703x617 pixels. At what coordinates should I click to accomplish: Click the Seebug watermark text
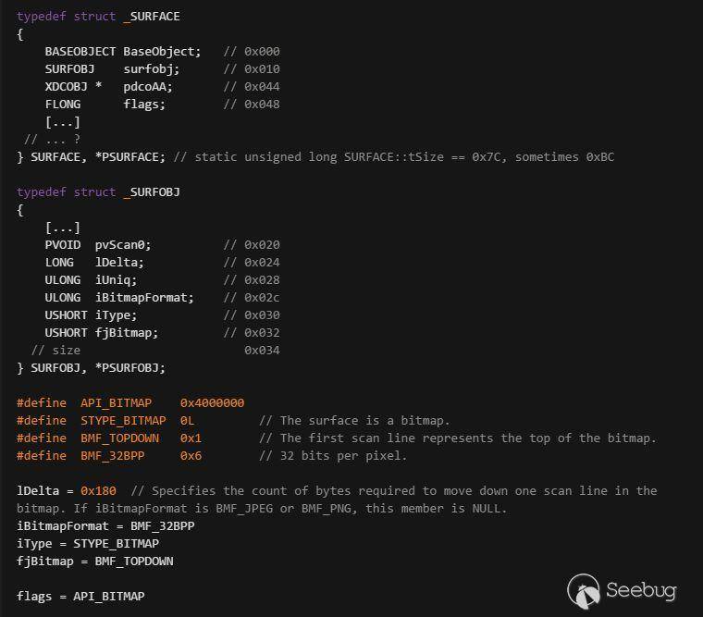click(x=641, y=590)
